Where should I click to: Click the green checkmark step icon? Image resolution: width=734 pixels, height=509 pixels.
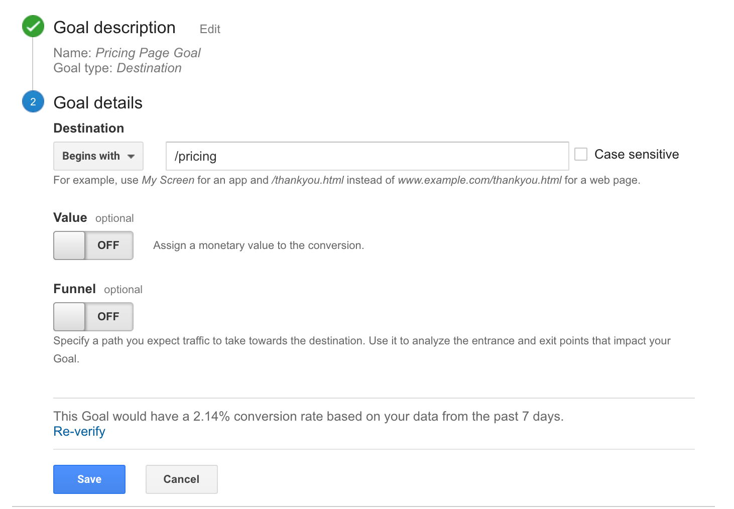33,27
